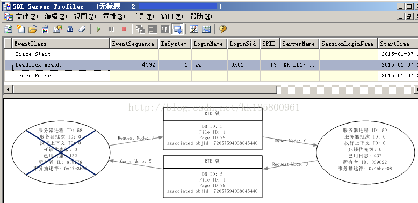Viewport: 418px width, 203px height.
Task: Open trace Properties toolbar icon
Action: pyautogui.click(x=57, y=29)
